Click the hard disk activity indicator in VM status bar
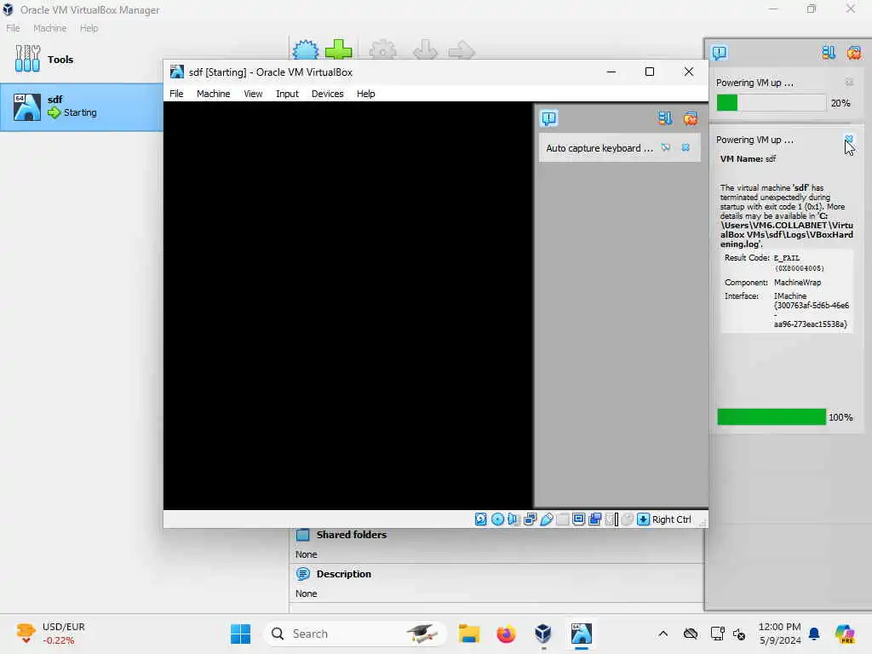This screenshot has width=872, height=654. click(x=480, y=519)
